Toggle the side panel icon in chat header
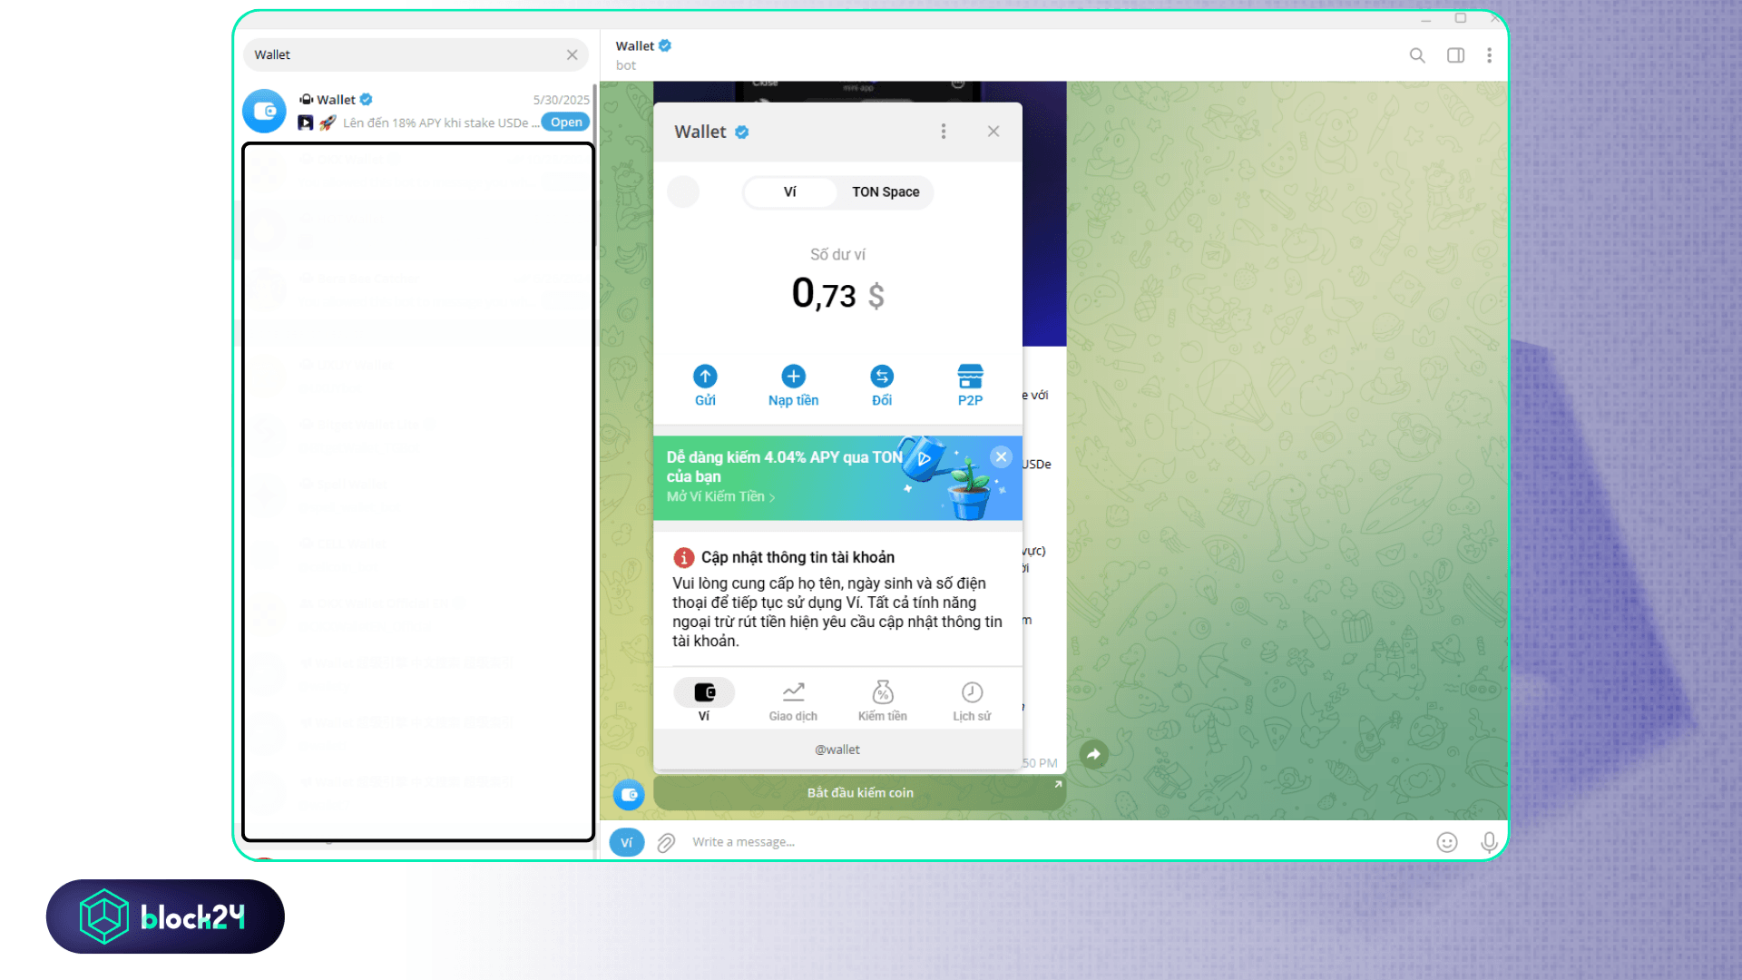Screen dimensions: 1742x980 [1455, 55]
